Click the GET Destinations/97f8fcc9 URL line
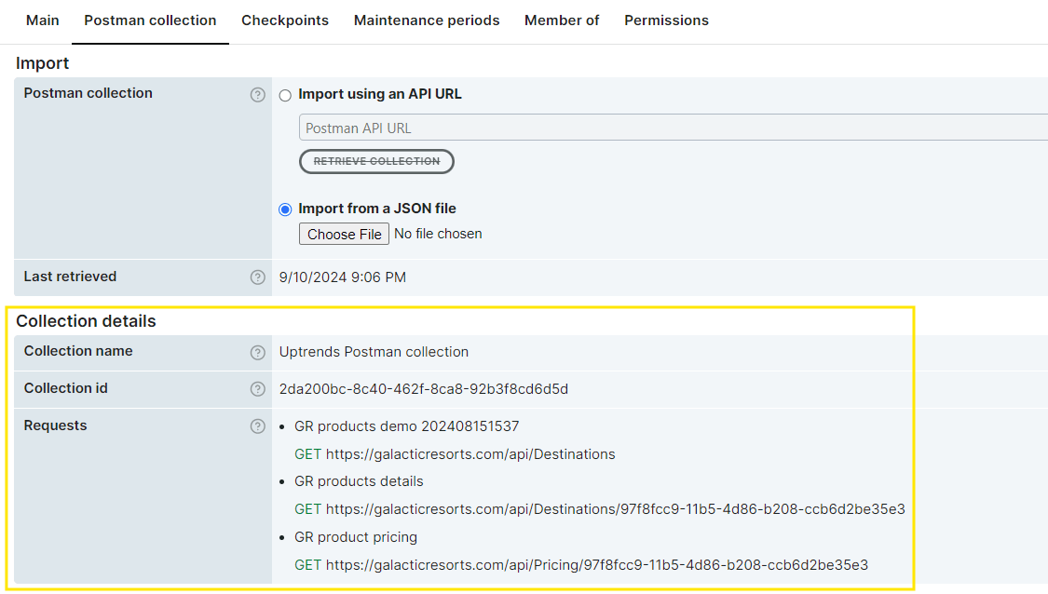 click(x=600, y=509)
